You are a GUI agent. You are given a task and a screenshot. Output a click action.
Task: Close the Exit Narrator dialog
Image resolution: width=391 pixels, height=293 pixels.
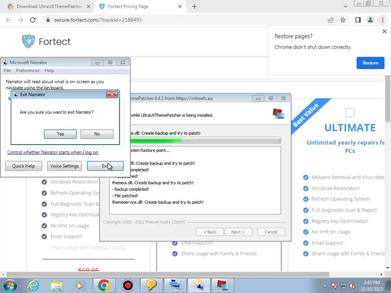pyautogui.click(x=112, y=95)
